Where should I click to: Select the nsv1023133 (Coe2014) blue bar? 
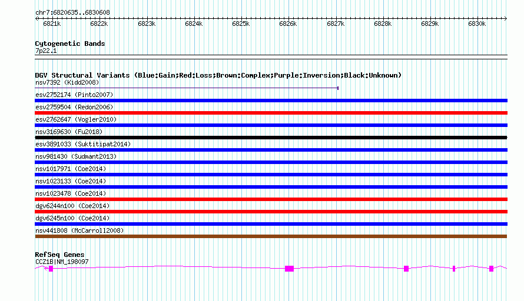(271, 187)
